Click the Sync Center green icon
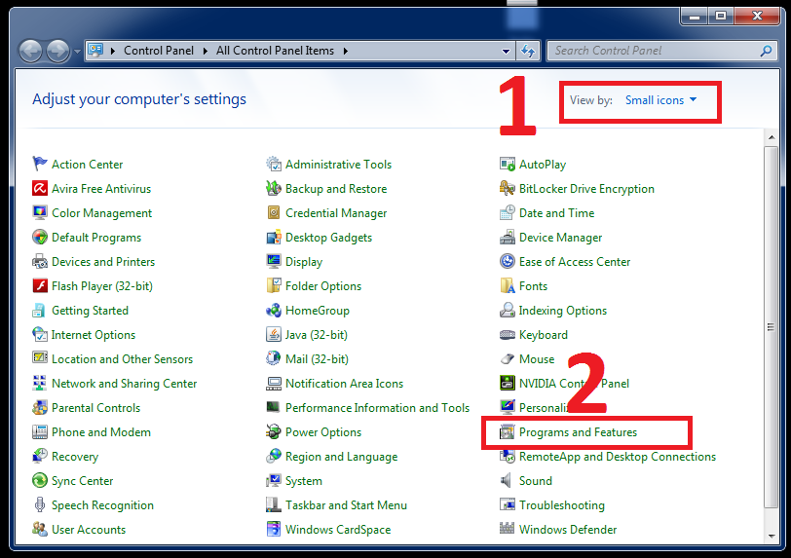 click(x=39, y=480)
